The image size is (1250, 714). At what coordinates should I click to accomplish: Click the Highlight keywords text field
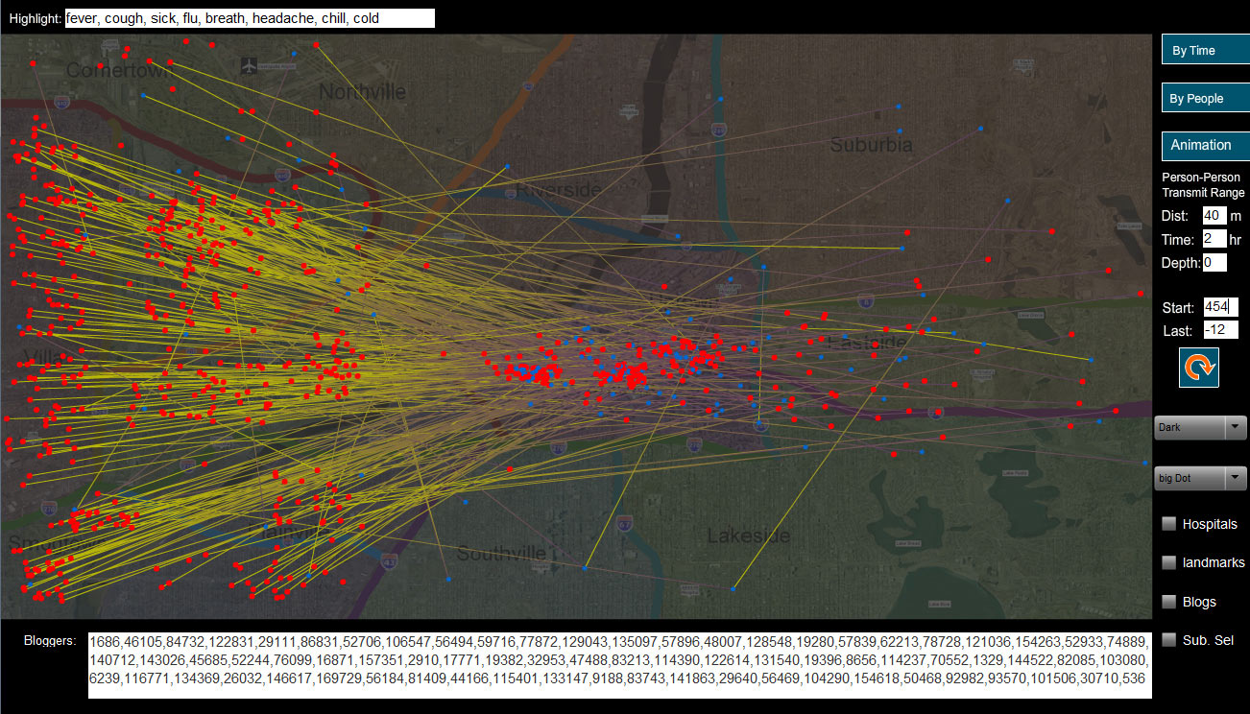point(250,18)
